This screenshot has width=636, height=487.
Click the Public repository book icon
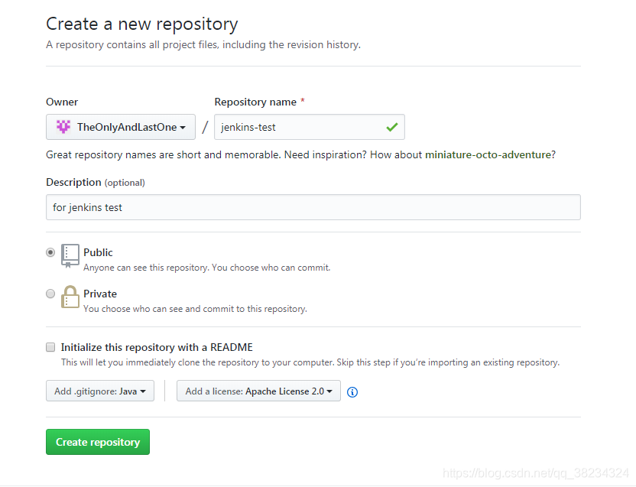click(70, 255)
